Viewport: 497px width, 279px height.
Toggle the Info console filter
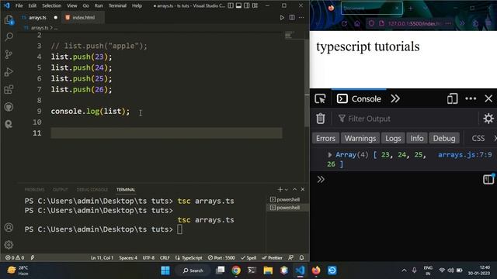[x=417, y=138]
